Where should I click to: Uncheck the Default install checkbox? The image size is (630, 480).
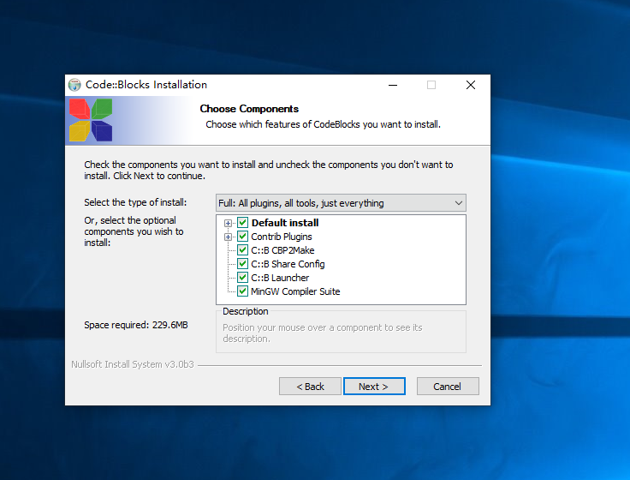[242, 223]
